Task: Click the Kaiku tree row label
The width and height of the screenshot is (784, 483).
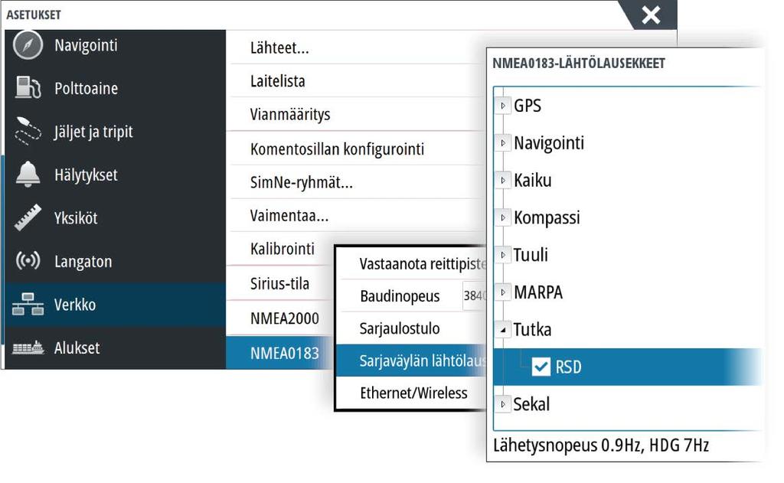Action: [533, 180]
